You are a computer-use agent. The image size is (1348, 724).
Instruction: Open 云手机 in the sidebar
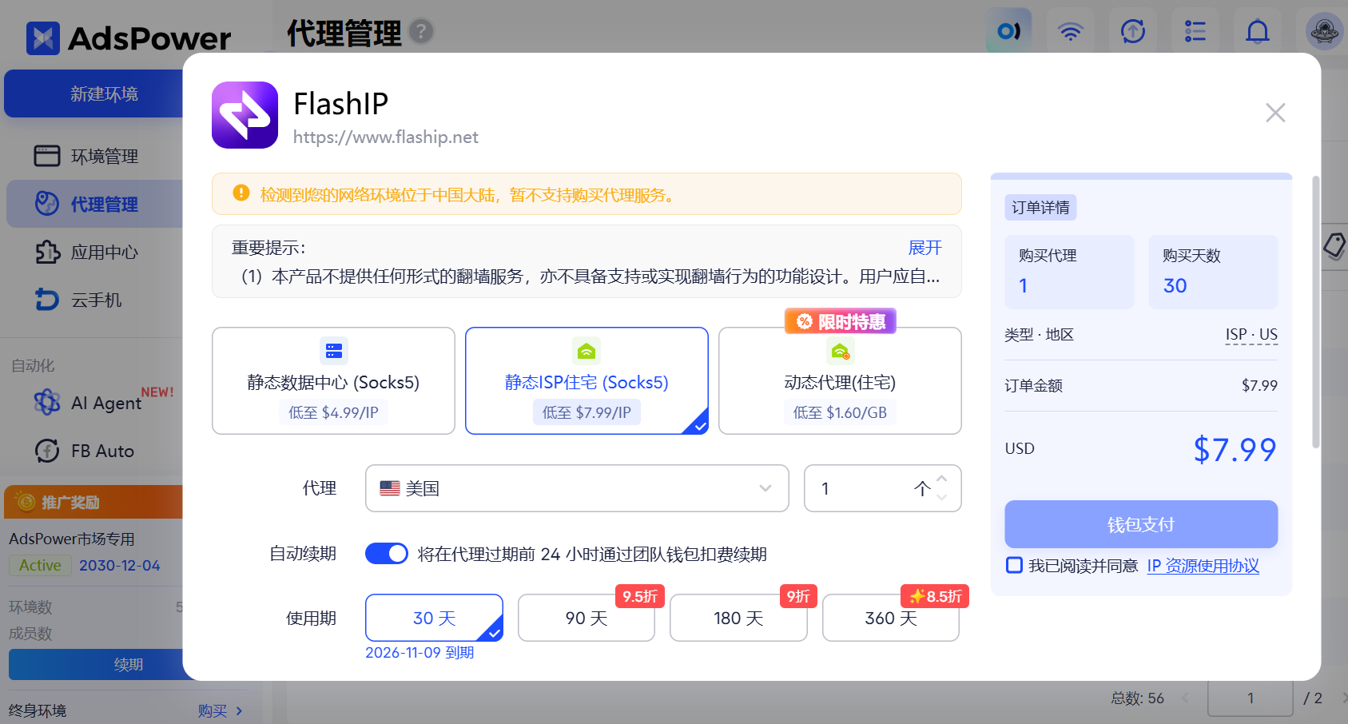click(94, 300)
